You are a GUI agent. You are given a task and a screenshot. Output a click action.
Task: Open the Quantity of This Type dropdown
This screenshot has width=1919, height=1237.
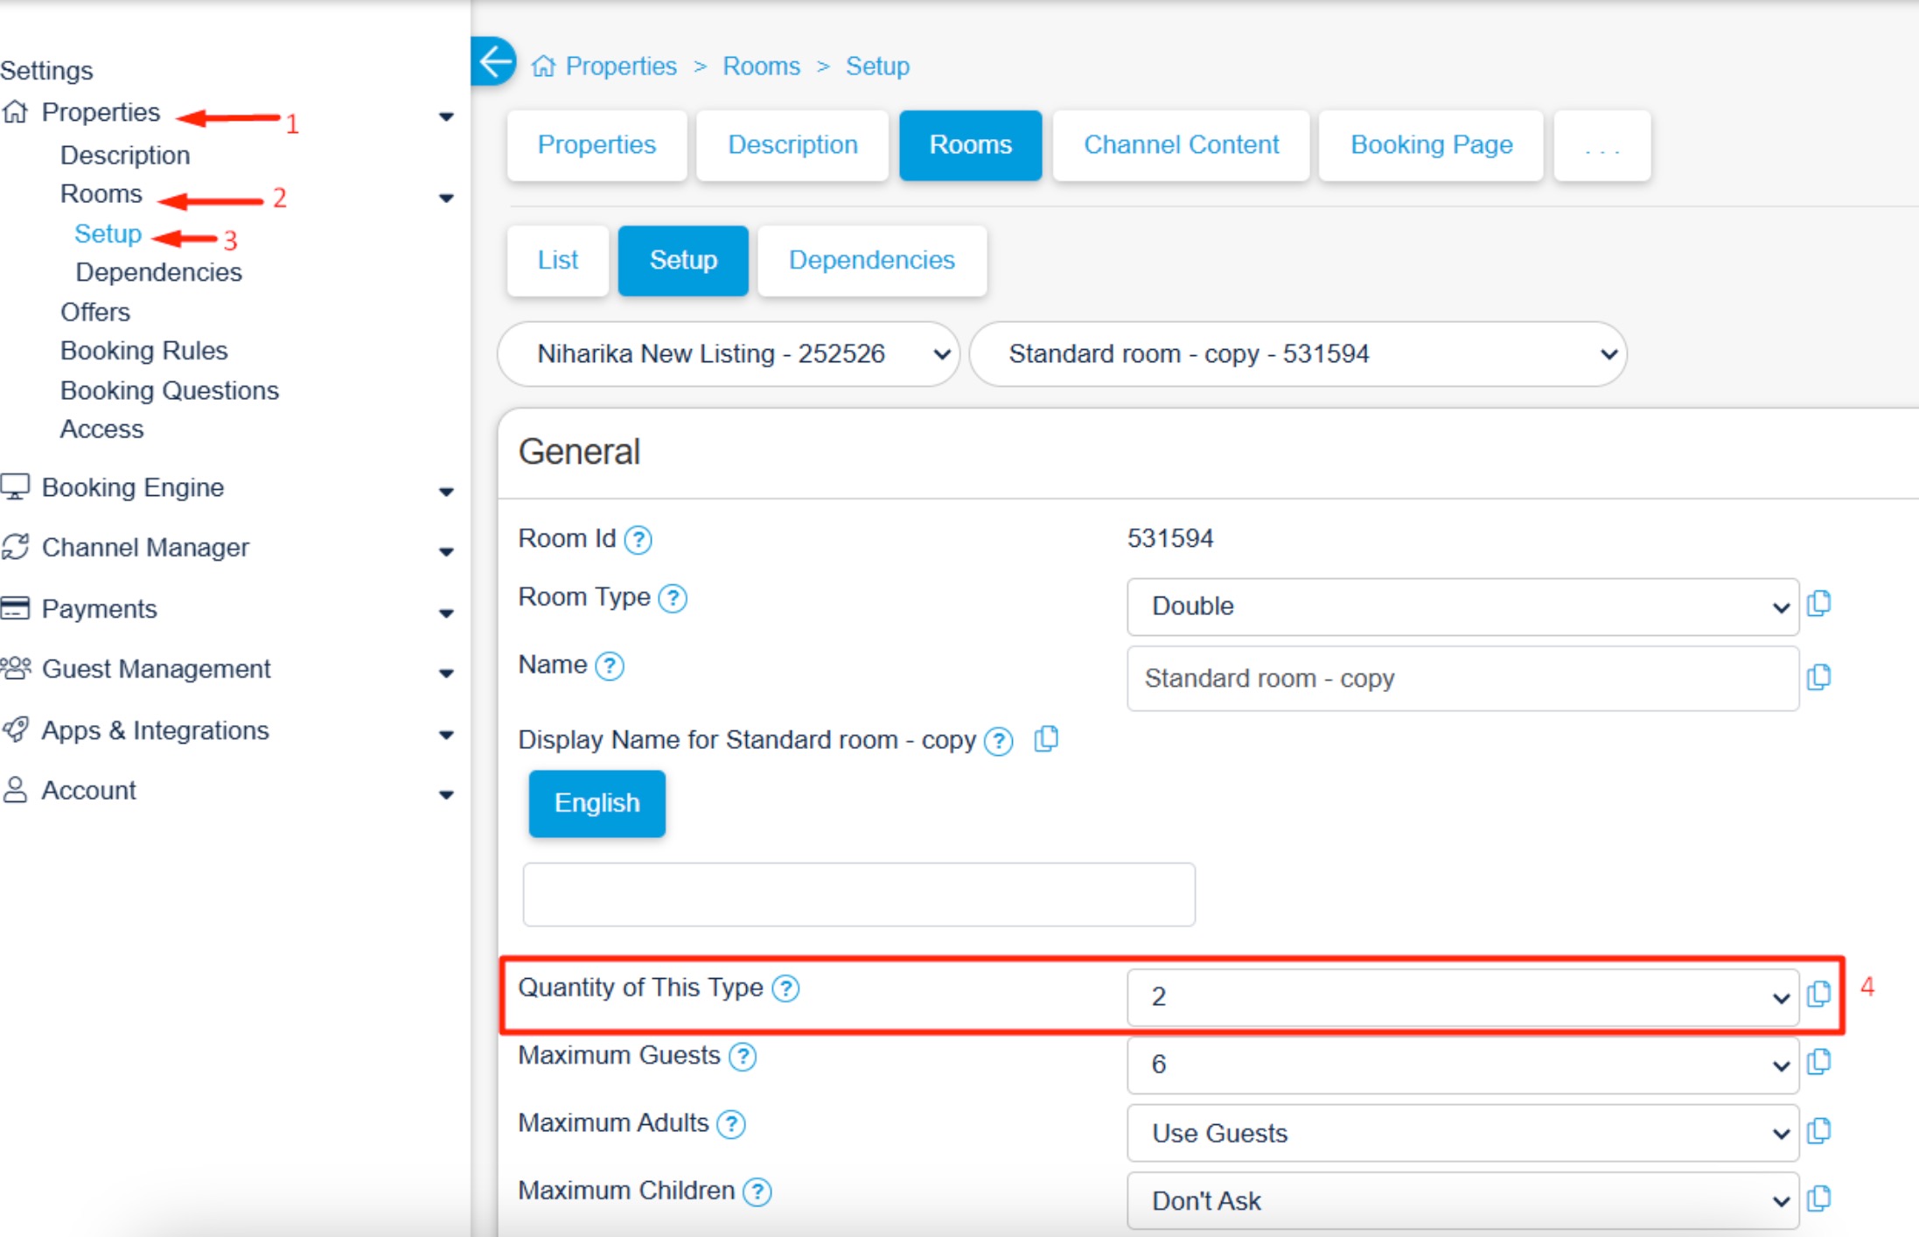(x=1462, y=996)
